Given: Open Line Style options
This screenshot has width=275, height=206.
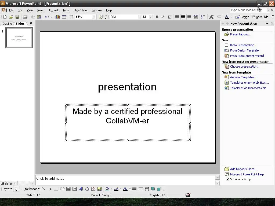Looking at the screenshot, I should [134, 189].
